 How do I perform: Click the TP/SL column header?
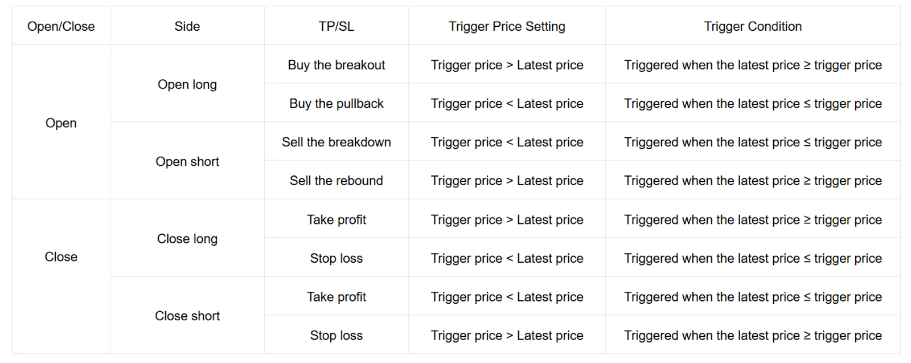[337, 26]
